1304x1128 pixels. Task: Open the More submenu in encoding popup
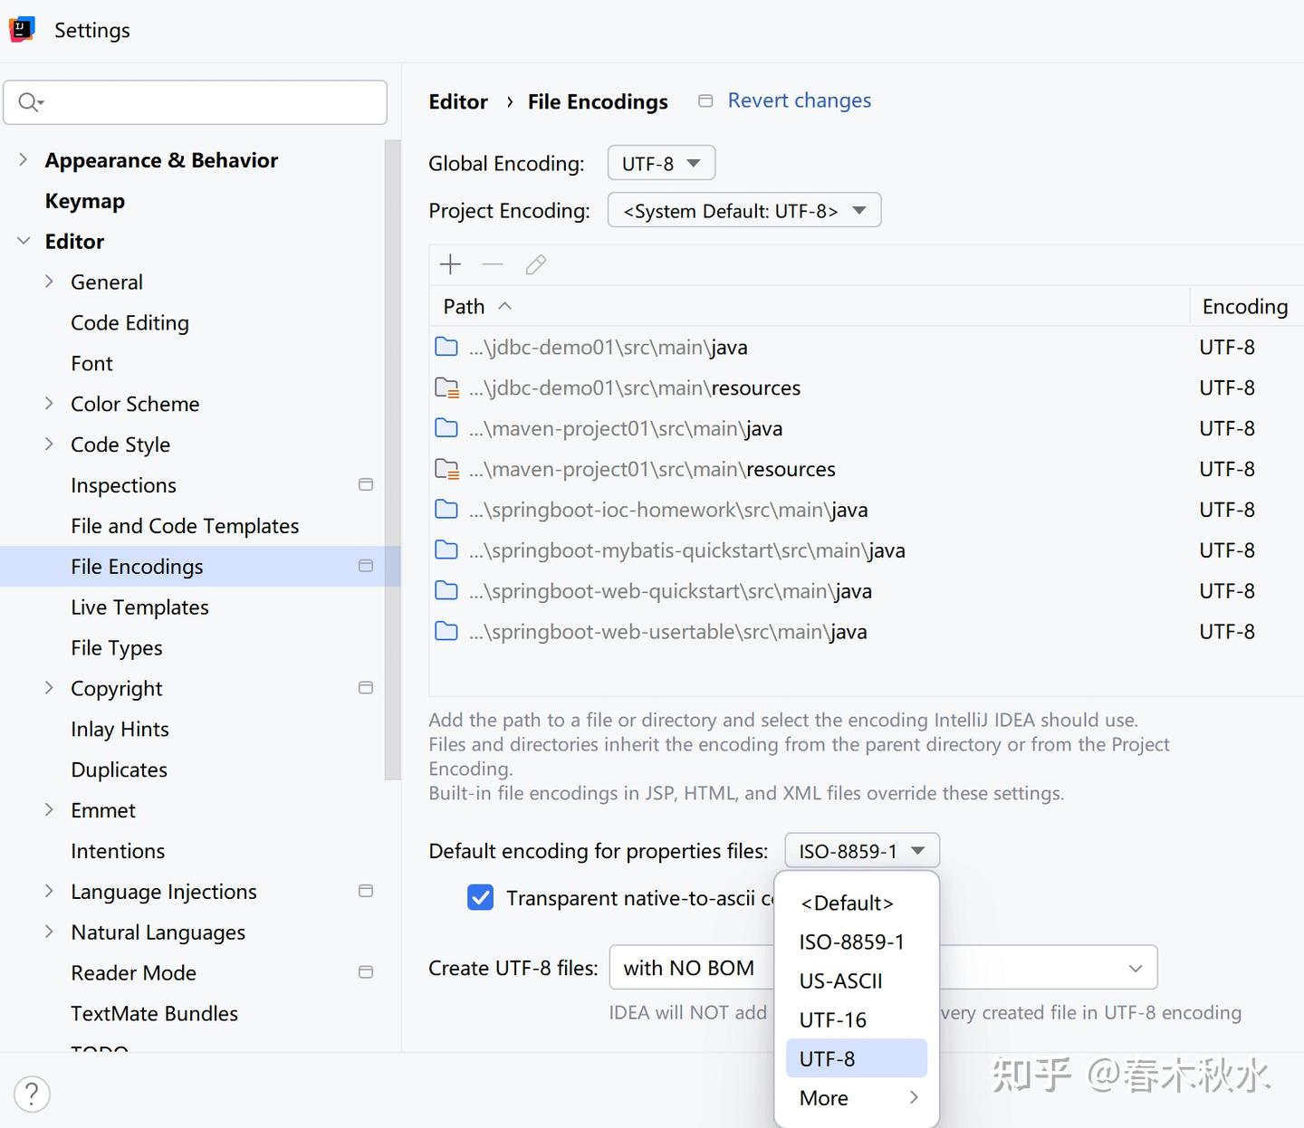pyautogui.click(x=857, y=1097)
